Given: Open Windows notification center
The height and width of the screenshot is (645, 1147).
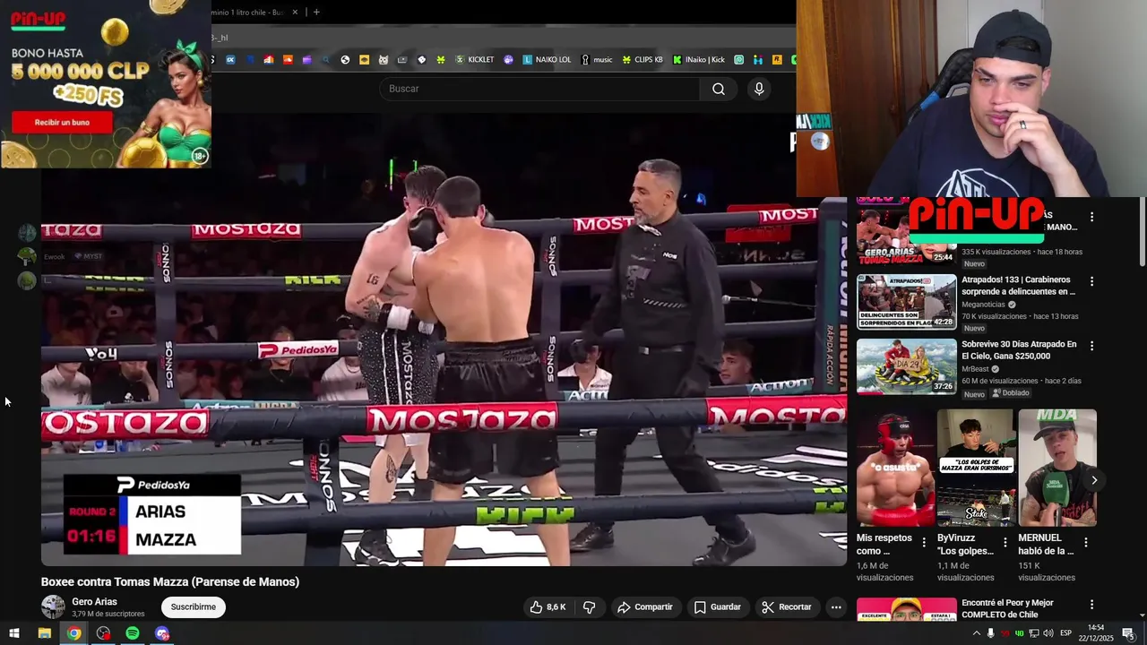Looking at the screenshot, I should pos(1127,633).
